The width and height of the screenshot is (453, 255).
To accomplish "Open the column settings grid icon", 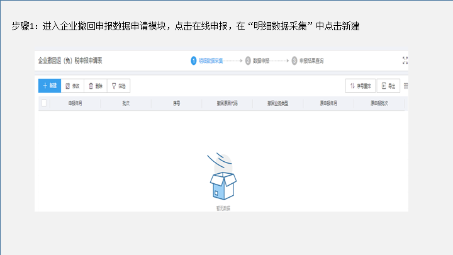I will tap(406, 86).
